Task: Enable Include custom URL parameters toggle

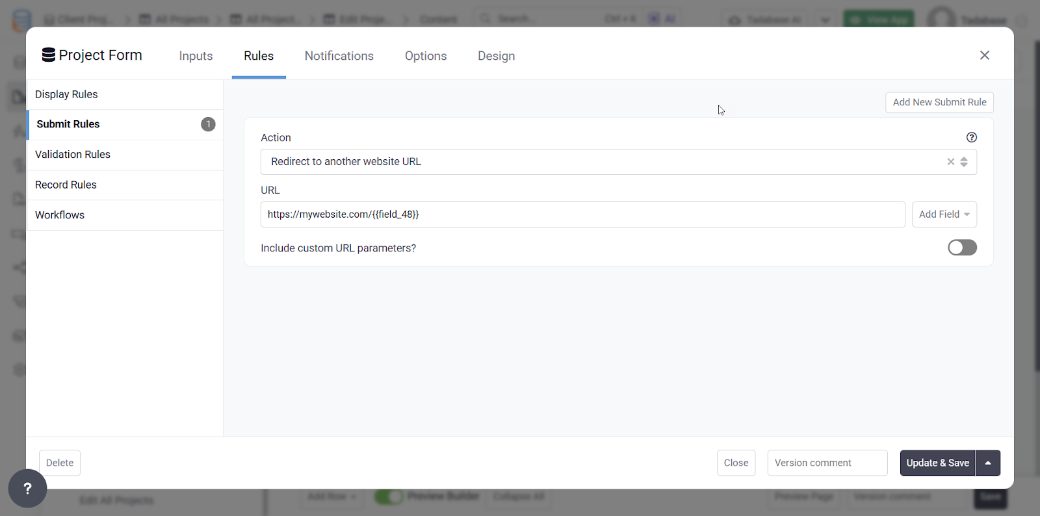Action: pos(961,248)
